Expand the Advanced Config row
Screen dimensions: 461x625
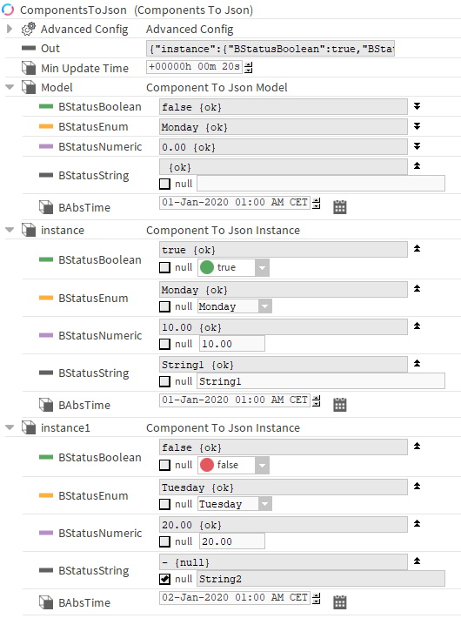point(10,29)
